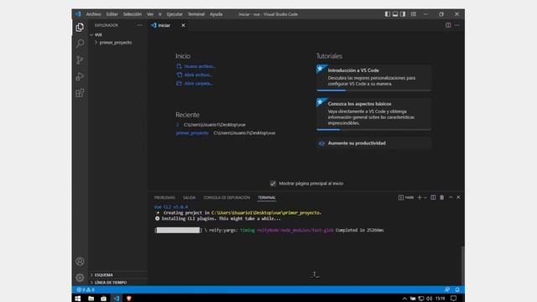The width and height of the screenshot is (537, 302).
Task: Open Conozca los aspectos básicos tutorial
Action: click(373, 114)
